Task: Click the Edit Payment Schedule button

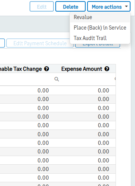Action: pos(40,43)
